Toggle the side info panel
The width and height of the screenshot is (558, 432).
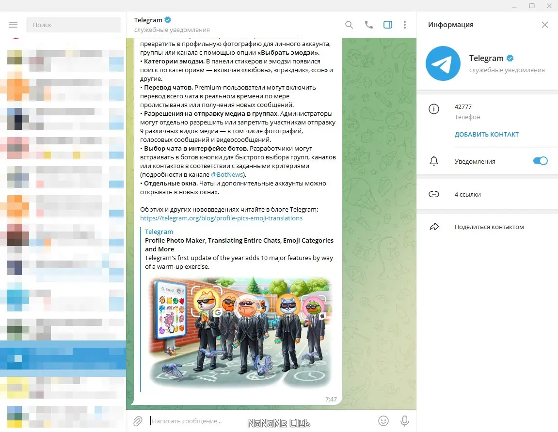coord(387,25)
